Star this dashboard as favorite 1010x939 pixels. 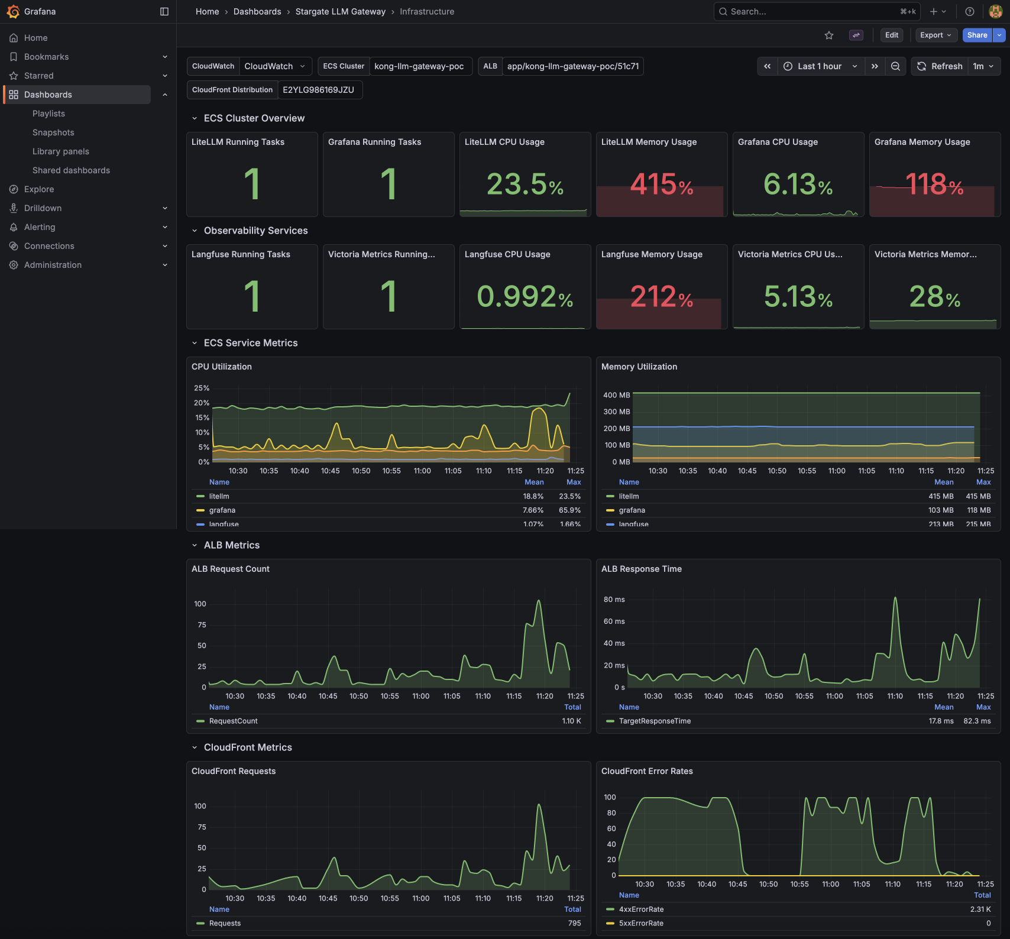pos(829,35)
